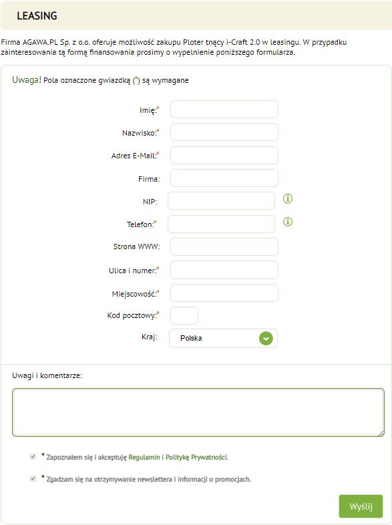
Task: Select the NIP text field
Action: tap(221, 201)
